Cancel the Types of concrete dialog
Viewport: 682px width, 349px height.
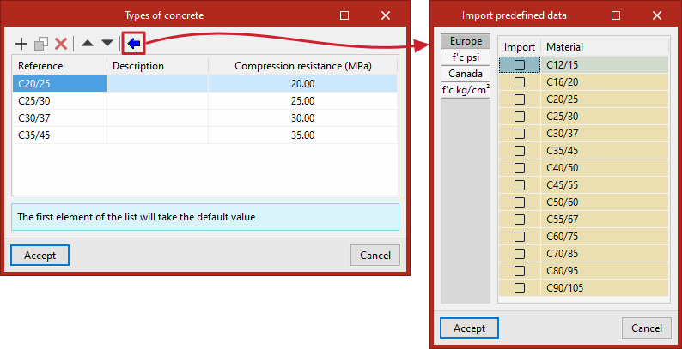click(x=374, y=256)
